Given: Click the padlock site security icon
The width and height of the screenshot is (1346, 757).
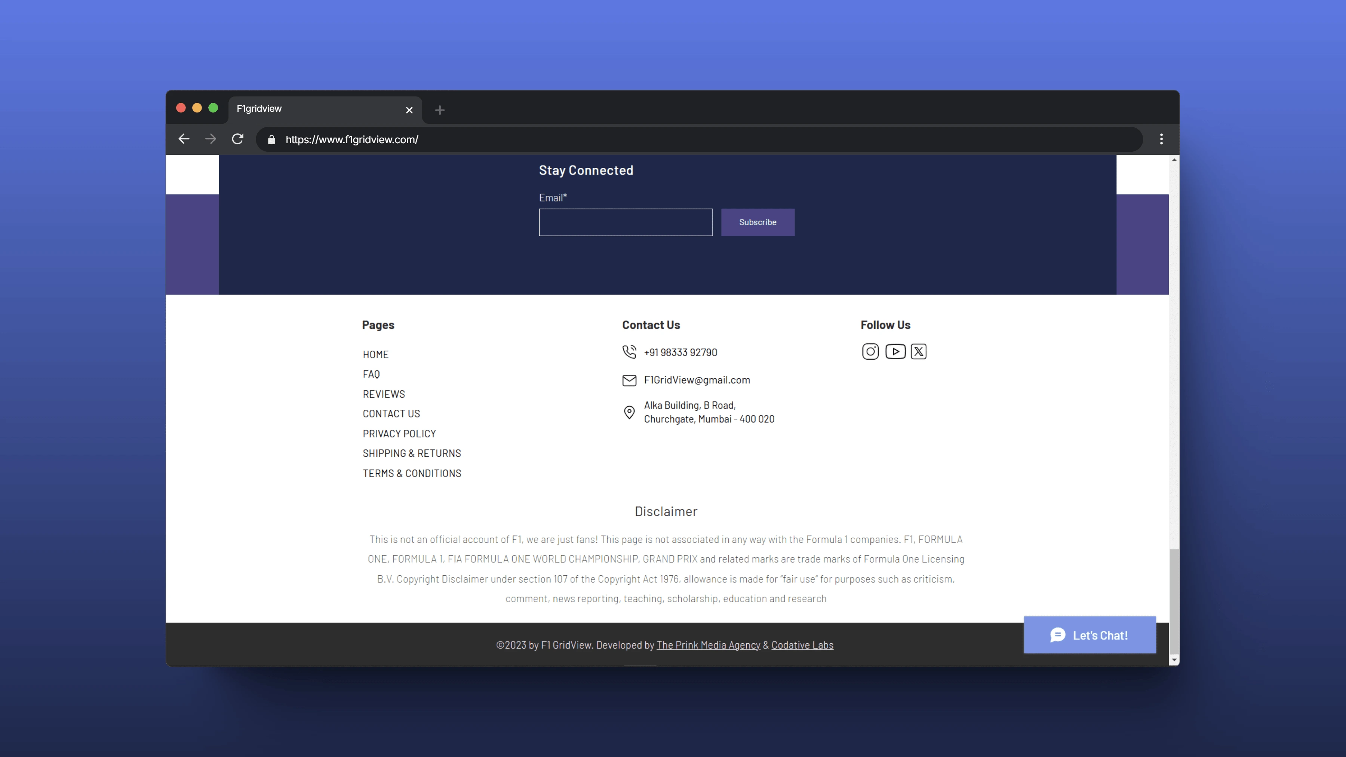Looking at the screenshot, I should click(271, 139).
